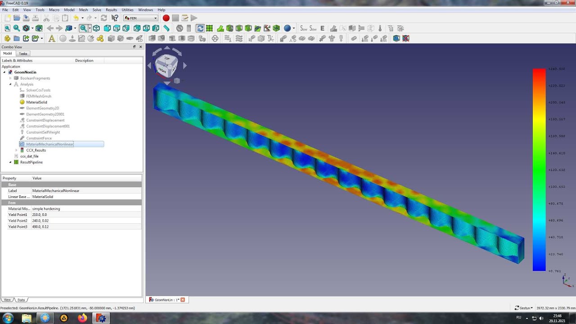Screen dimensions: 576x324
Task: Start macro recording with red circle
Action: 166,18
